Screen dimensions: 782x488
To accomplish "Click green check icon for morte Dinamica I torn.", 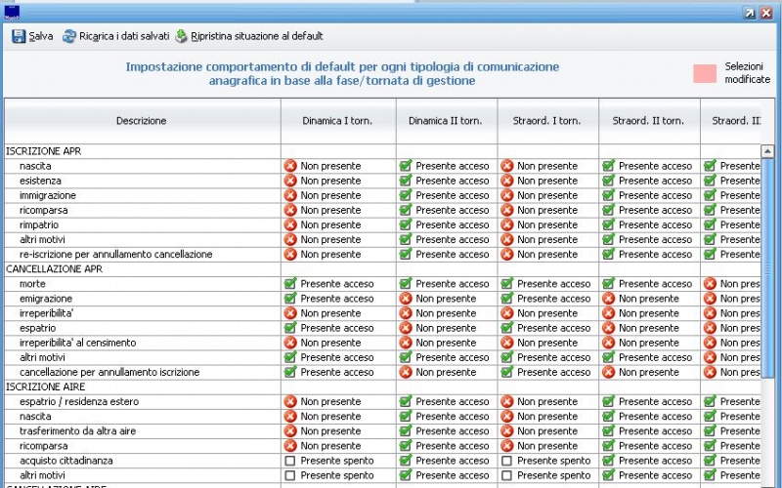I will pos(290,284).
